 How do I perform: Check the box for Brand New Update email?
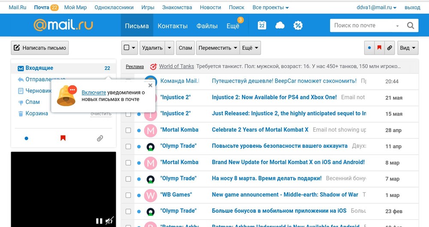128,163
